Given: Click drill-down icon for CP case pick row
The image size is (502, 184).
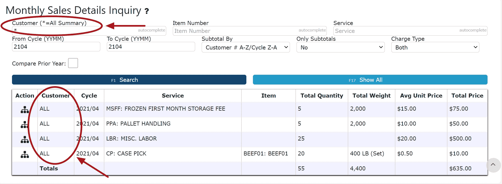Looking at the screenshot, I should click(25, 155).
